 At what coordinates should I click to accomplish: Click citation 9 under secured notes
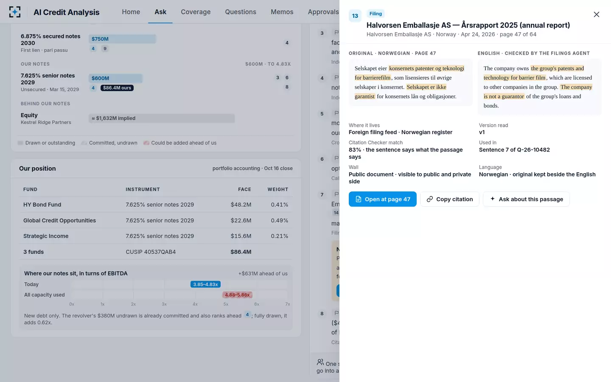point(105,48)
